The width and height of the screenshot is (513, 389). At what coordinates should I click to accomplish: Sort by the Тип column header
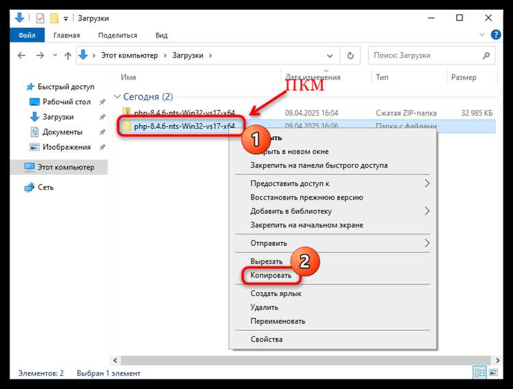[x=382, y=77]
